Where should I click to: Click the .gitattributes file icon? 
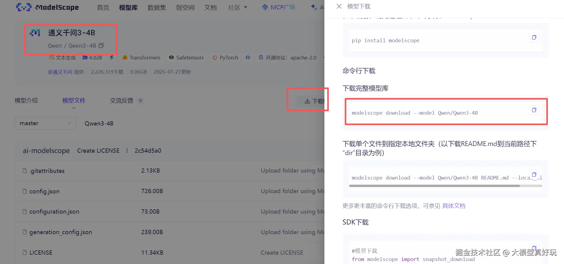(24, 171)
